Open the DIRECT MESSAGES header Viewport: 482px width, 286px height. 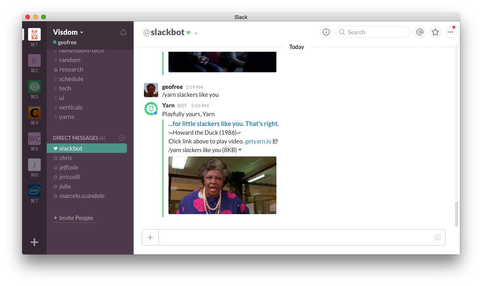point(79,138)
